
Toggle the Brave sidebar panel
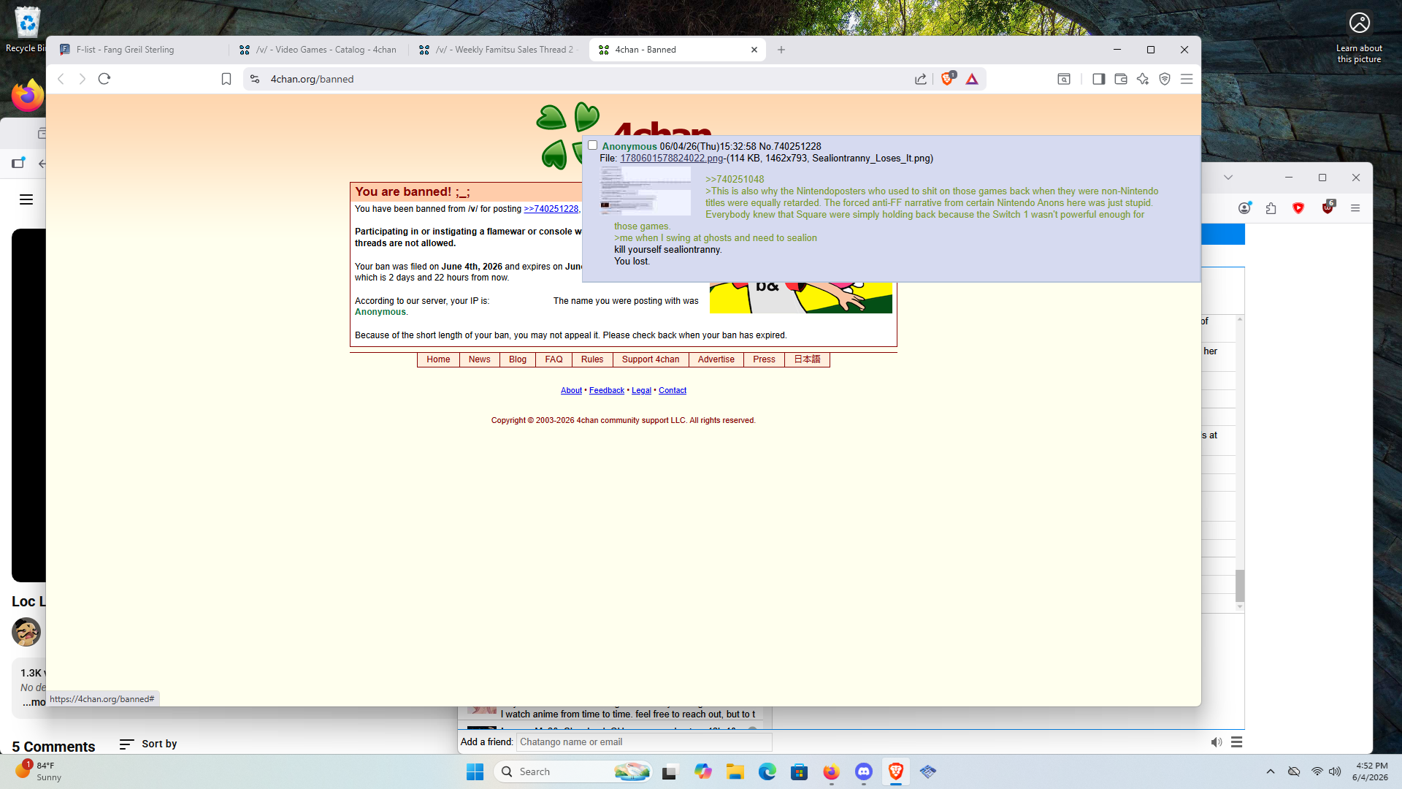click(1098, 79)
